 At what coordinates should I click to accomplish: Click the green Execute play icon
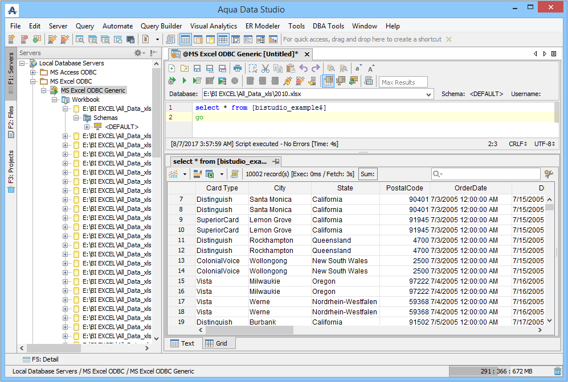point(184,81)
